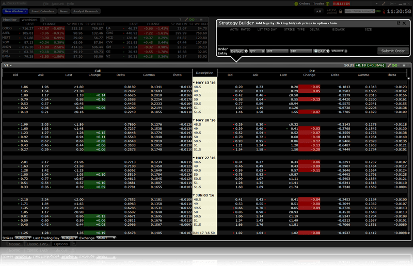
Task: Click the clock icon on DAY field
Action: pyautogui.click(x=316, y=51)
